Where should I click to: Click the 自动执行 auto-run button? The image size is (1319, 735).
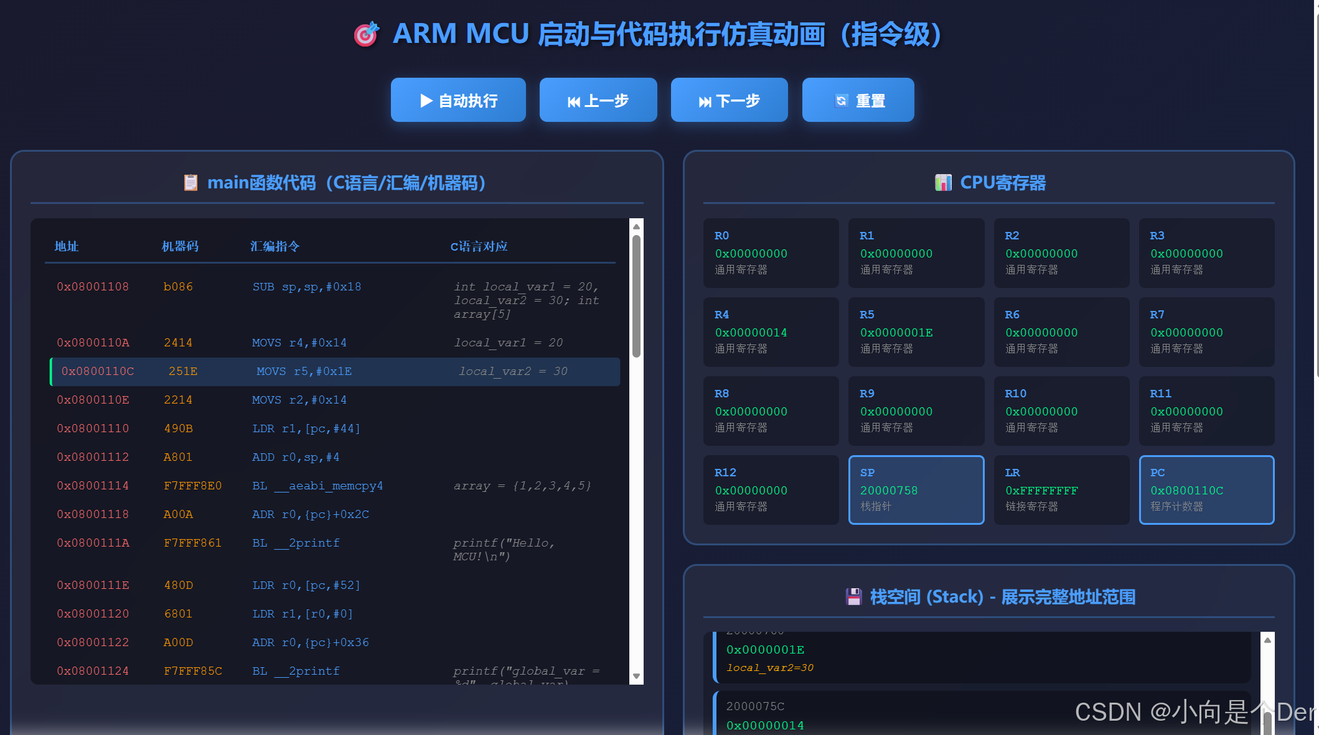point(458,100)
